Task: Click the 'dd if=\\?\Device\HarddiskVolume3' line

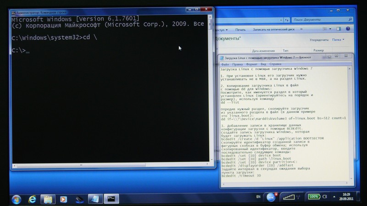Action: coord(284,118)
